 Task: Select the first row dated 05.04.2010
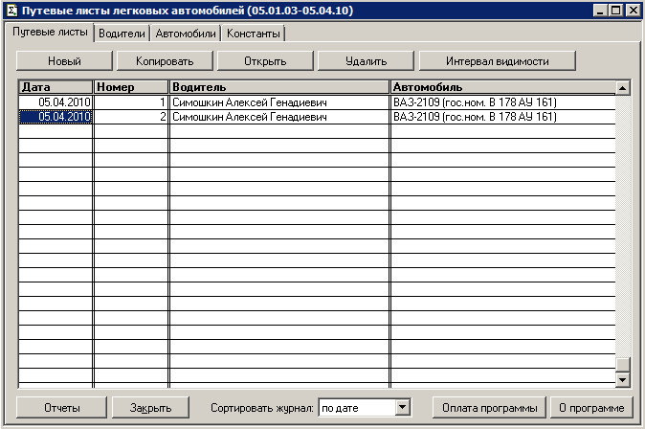pos(56,102)
